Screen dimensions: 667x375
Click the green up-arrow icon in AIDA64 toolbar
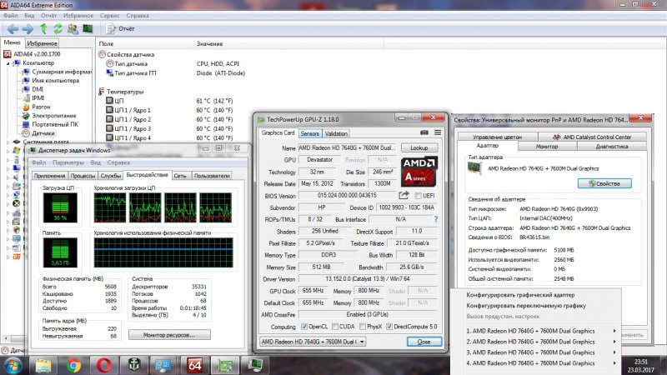click(43, 28)
